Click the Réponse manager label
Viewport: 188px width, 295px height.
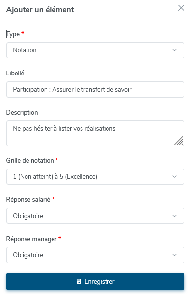coord(31,239)
